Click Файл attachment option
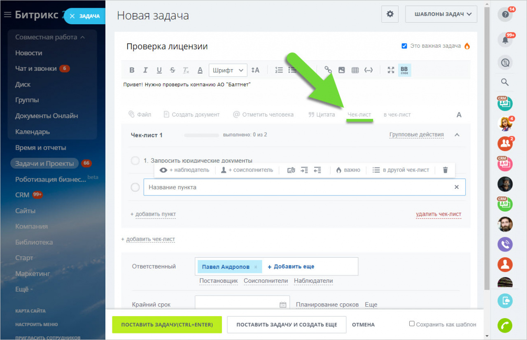 (x=140, y=114)
